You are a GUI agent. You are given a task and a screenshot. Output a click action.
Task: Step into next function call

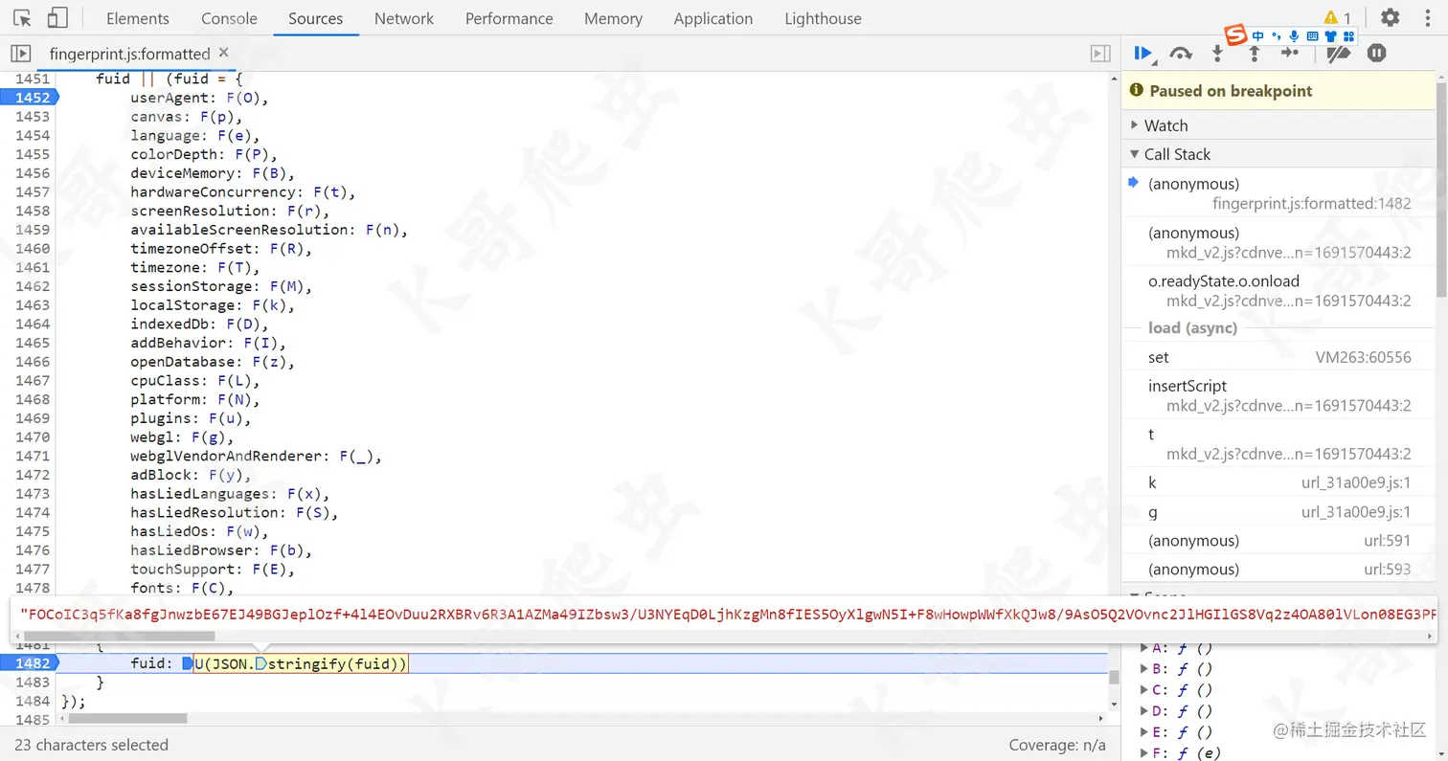[x=1217, y=54]
